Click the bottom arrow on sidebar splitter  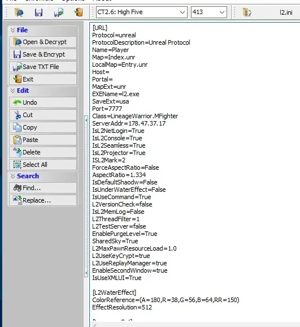[86, 273]
